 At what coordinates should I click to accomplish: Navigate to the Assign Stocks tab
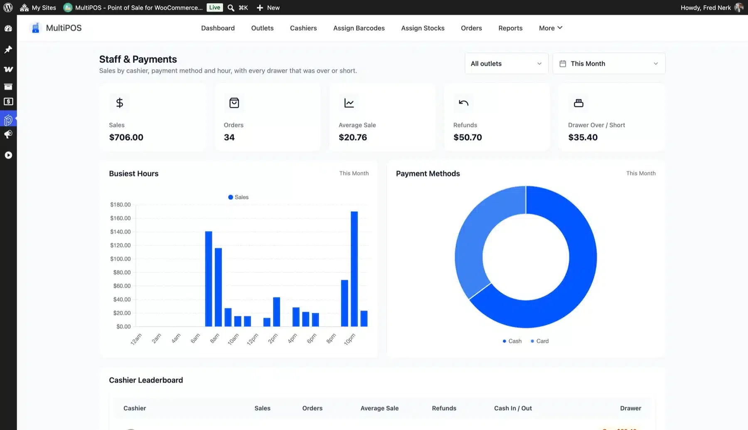coord(423,28)
